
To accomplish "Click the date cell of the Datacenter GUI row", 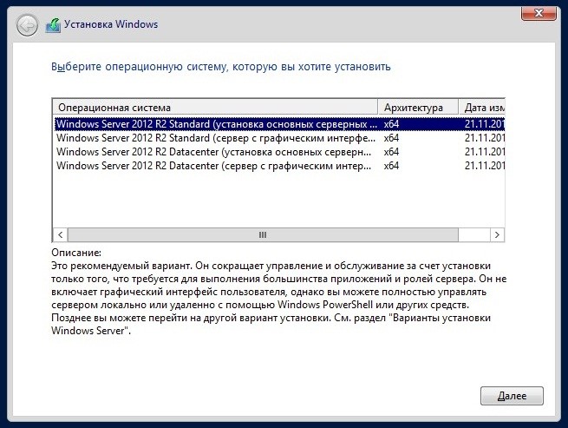I will tap(485, 166).
